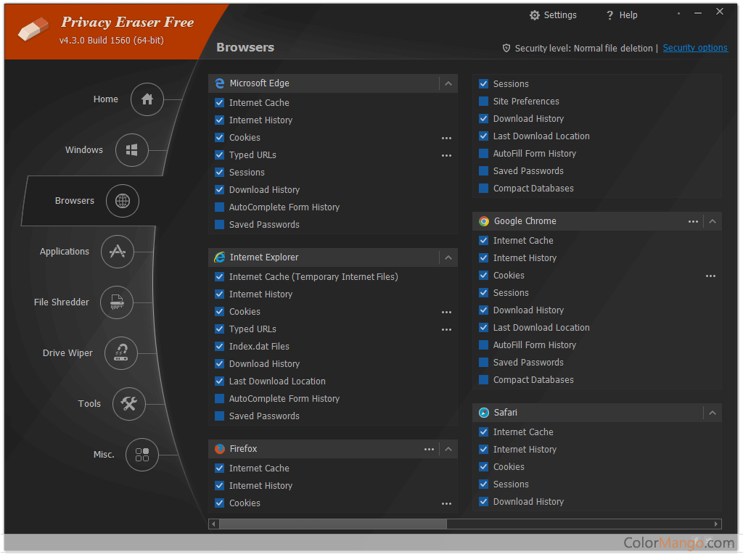Click the security level shield icon
This screenshot has width=743, height=557.
click(506, 49)
